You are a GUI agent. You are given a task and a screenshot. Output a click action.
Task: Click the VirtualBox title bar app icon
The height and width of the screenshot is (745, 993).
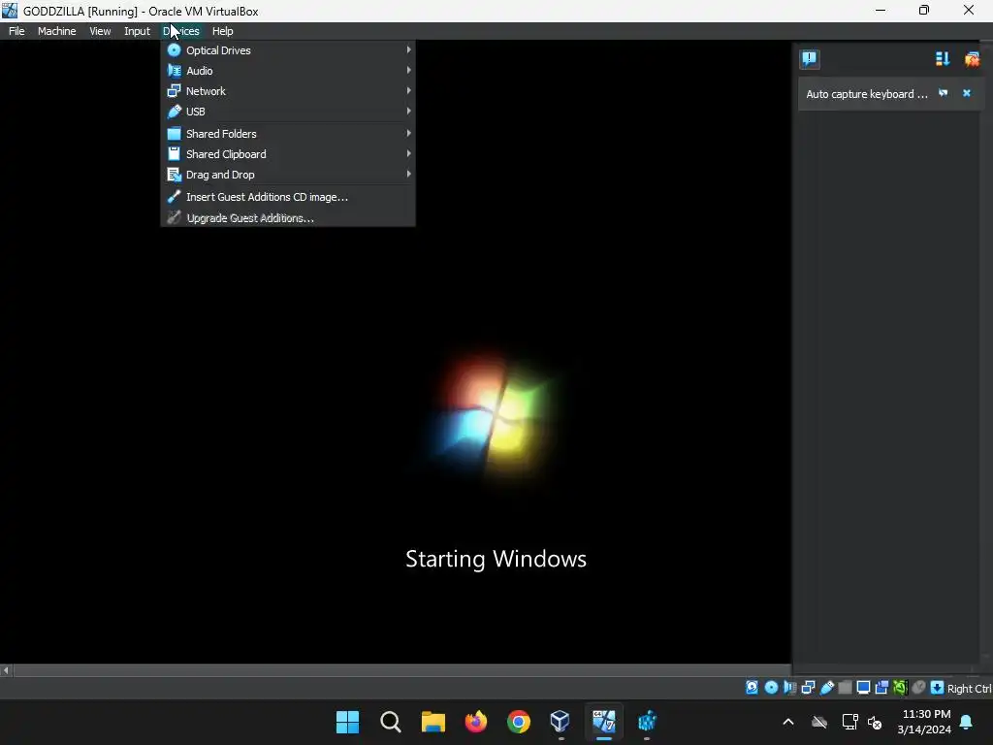pyautogui.click(x=10, y=10)
